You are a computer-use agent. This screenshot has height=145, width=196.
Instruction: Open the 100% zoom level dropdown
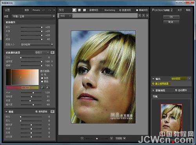120,138
